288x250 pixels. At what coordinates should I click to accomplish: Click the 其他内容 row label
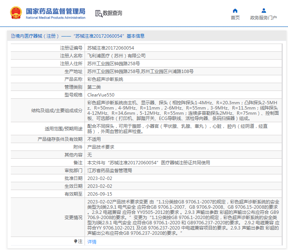click(73, 155)
